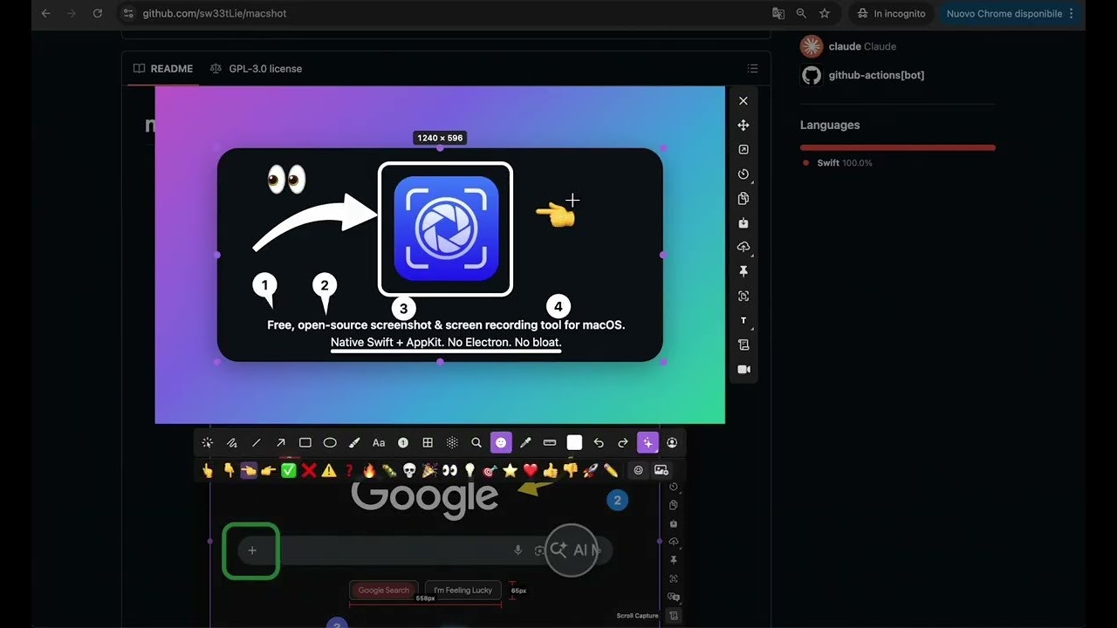This screenshot has width=1117, height=628.
Task: Select the highlighter marker tool
Action: pyautogui.click(x=354, y=442)
